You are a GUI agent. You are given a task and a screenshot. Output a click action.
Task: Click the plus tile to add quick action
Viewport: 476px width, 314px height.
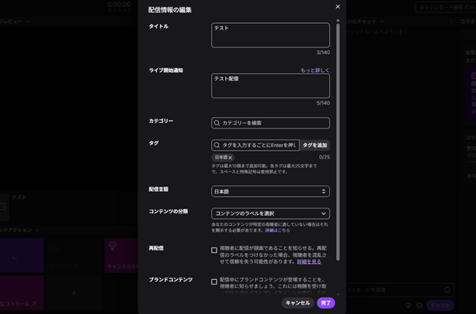[74, 293]
